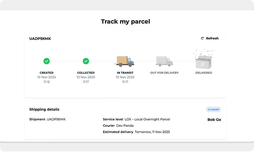Click the UADP9XMK tracking number heading
The width and height of the screenshot is (254, 152).
[40, 39]
